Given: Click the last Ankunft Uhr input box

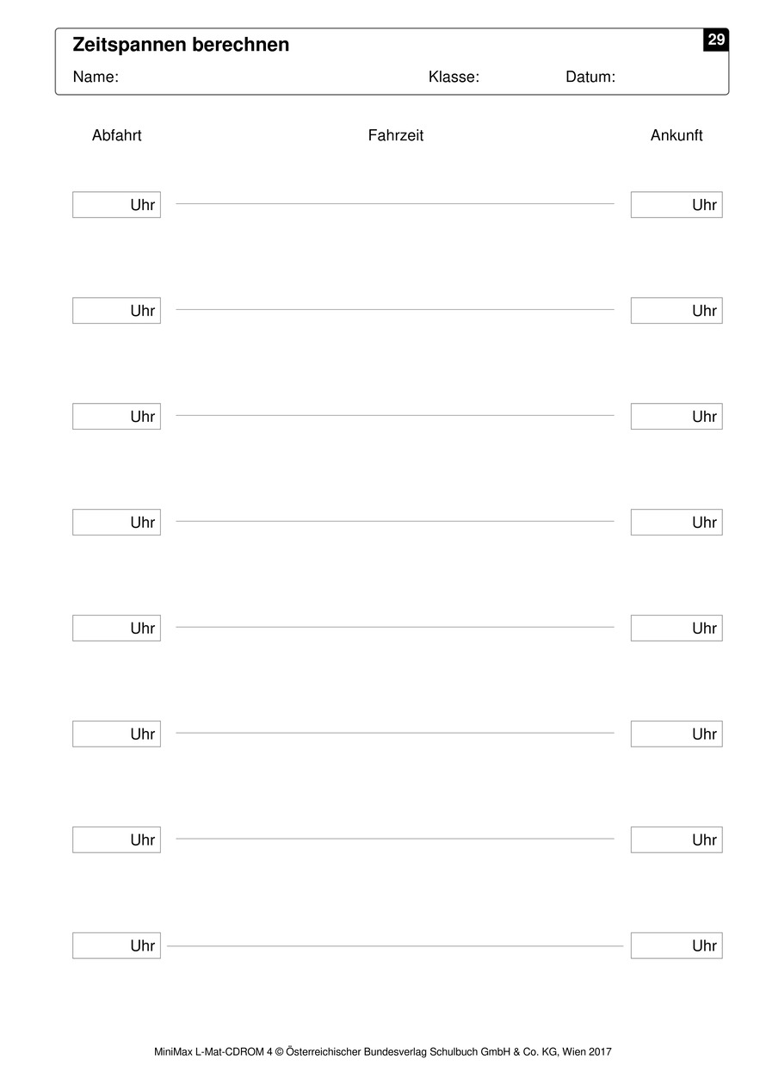Looking at the screenshot, I should 676,945.
